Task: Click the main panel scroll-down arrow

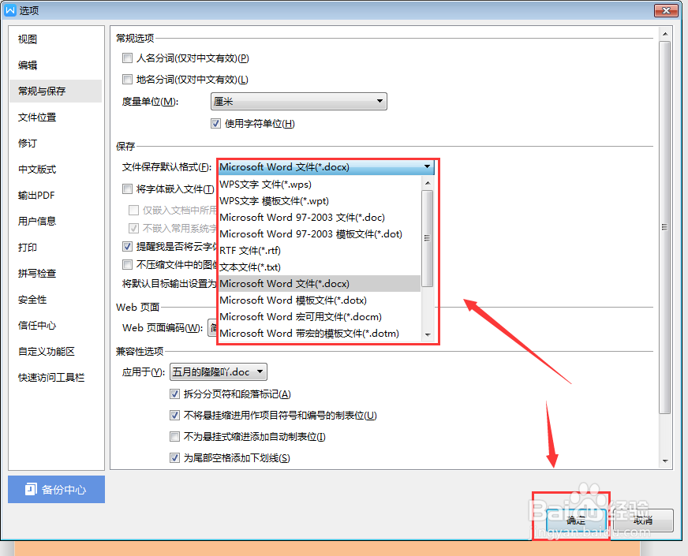Action: coord(665,461)
